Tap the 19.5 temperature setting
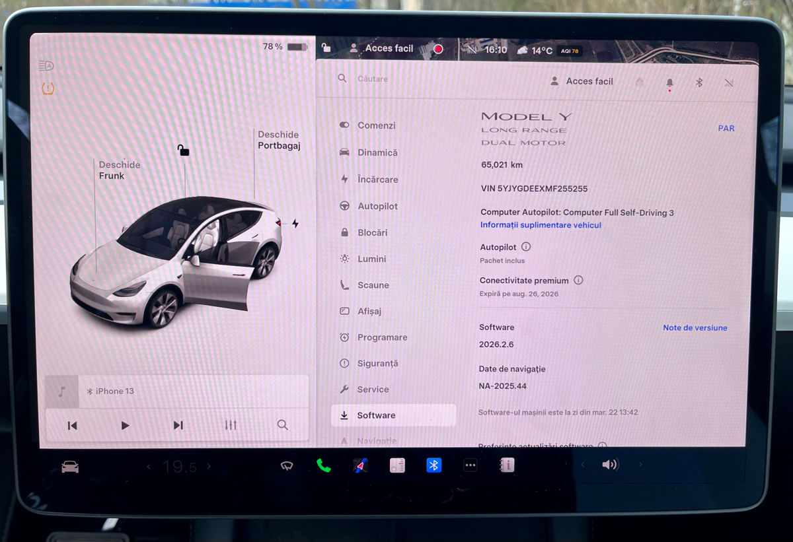Screen dimensions: 793x542 coord(179,467)
